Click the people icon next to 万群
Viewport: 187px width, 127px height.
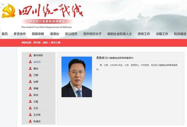(30, 75)
